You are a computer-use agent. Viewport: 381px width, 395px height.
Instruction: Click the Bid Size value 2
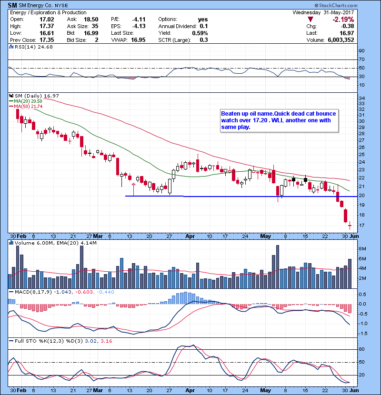[x=97, y=40]
